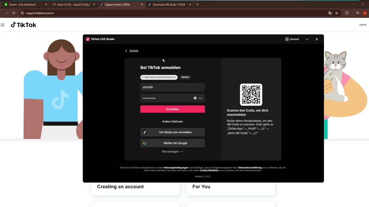Click 'Bei TikTok anmelden' heading

tap(160, 68)
